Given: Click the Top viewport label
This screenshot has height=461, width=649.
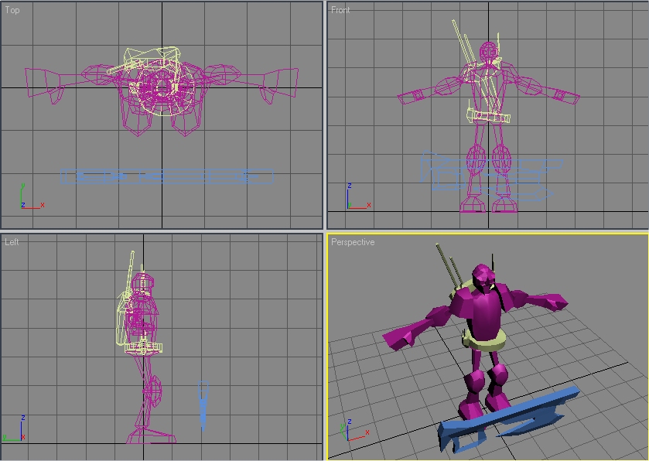Looking at the screenshot, I should tap(12, 10).
